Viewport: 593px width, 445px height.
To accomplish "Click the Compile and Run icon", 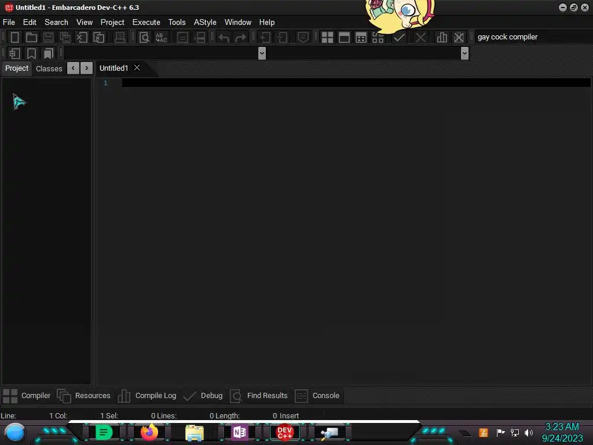I will click(x=361, y=37).
